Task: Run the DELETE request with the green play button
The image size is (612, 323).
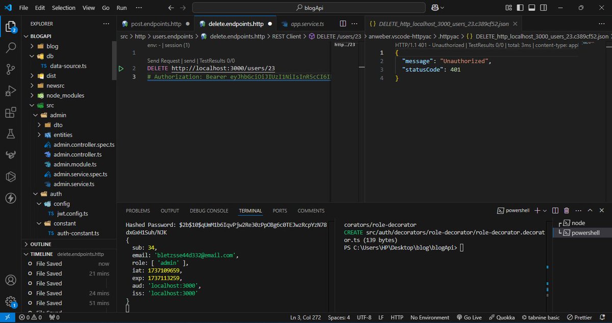Action: click(122, 68)
